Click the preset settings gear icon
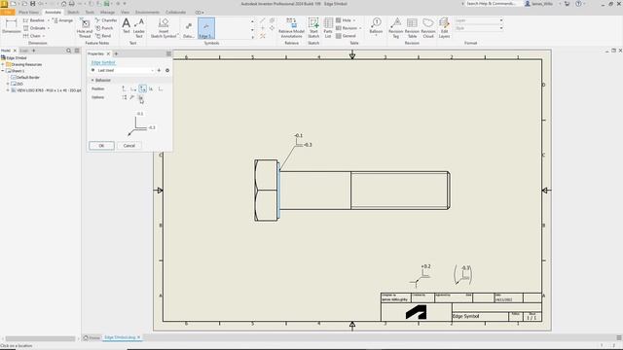 167,70
